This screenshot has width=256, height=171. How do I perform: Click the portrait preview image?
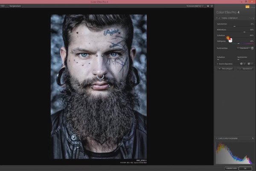[x=99, y=87]
